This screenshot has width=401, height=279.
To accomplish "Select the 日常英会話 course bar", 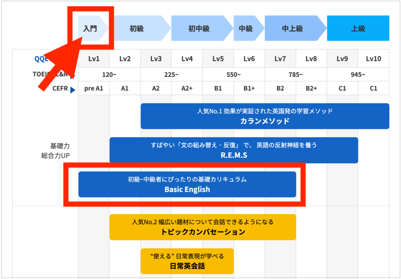I will (x=187, y=261).
